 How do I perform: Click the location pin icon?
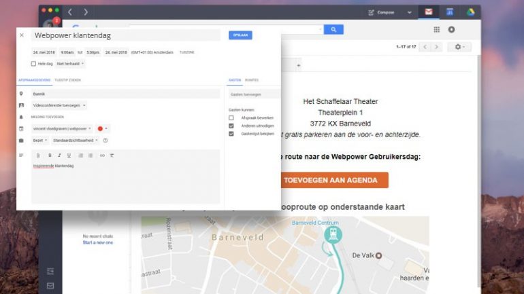tap(21, 94)
